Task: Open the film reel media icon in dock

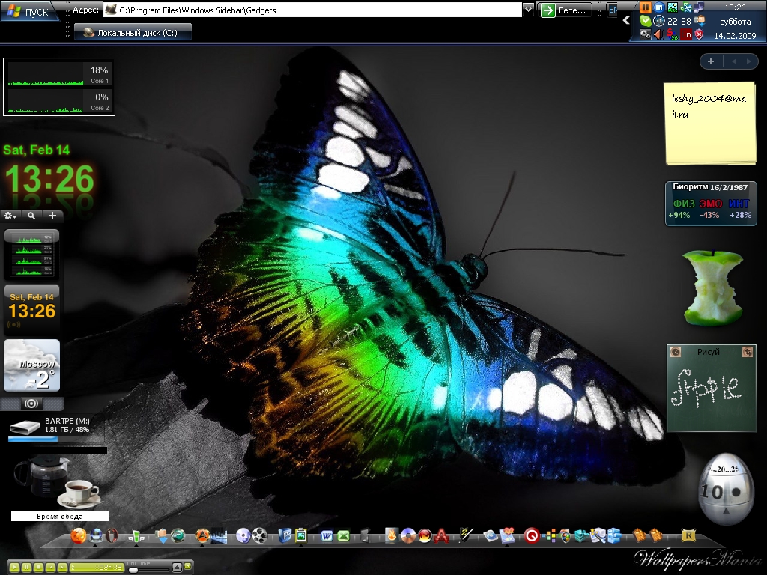Action: click(x=259, y=535)
